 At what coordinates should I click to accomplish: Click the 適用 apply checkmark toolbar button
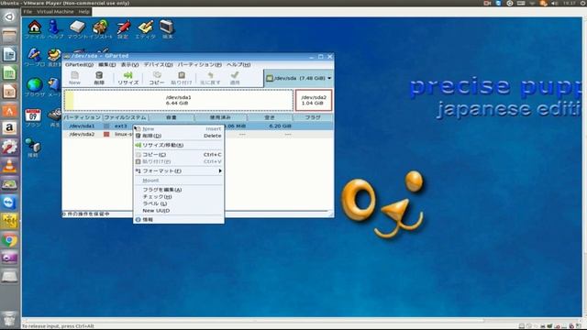tap(235, 78)
